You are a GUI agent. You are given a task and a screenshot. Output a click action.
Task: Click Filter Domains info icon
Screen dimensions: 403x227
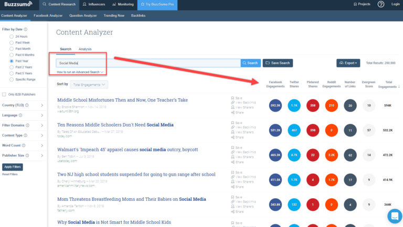tap(27, 126)
